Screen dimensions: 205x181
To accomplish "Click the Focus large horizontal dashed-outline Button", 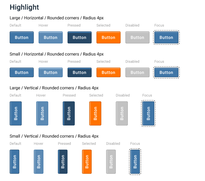I will pos(166,37).
